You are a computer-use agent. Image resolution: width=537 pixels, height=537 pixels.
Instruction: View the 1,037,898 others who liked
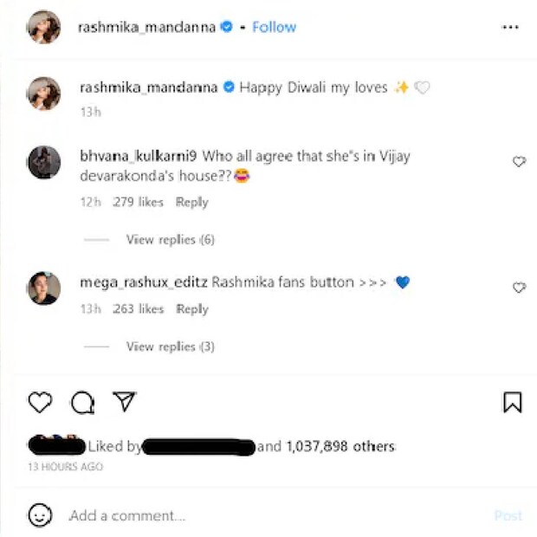point(340,447)
